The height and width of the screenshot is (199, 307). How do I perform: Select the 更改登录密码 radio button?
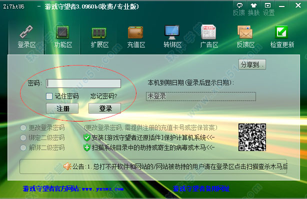pos(23,127)
